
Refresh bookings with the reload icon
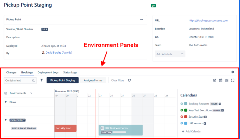coord(129,80)
